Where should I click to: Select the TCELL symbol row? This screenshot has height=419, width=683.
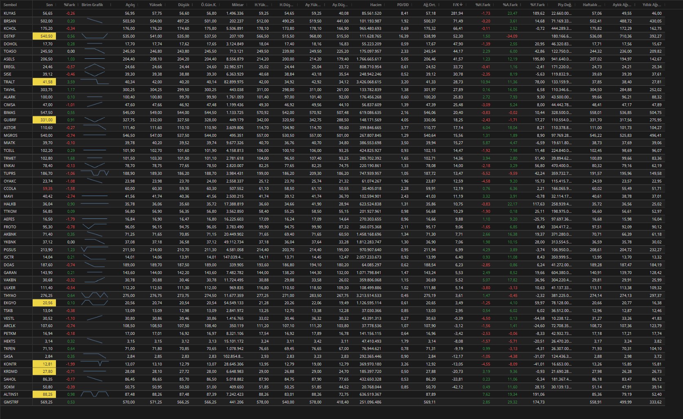332,150
